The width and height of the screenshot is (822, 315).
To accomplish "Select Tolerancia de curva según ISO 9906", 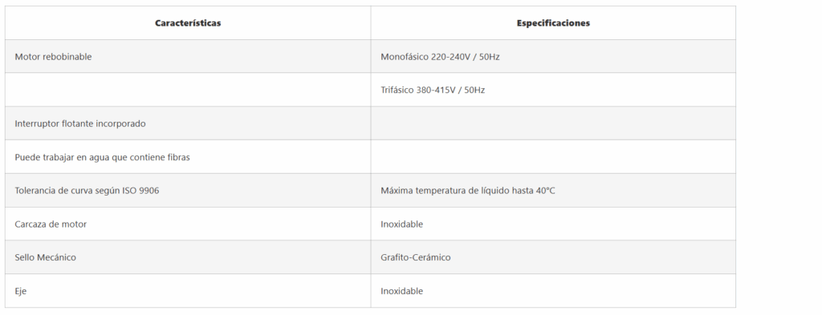I will coord(87,191).
